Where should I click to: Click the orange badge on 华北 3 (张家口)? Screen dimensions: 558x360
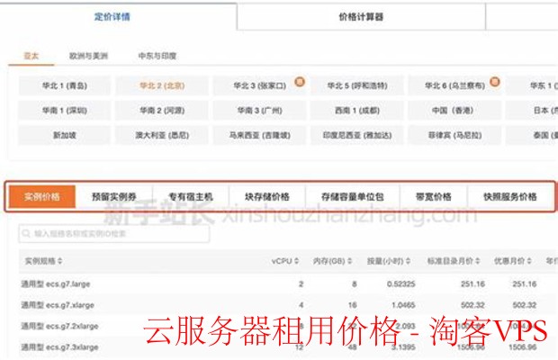pyautogui.click(x=300, y=82)
